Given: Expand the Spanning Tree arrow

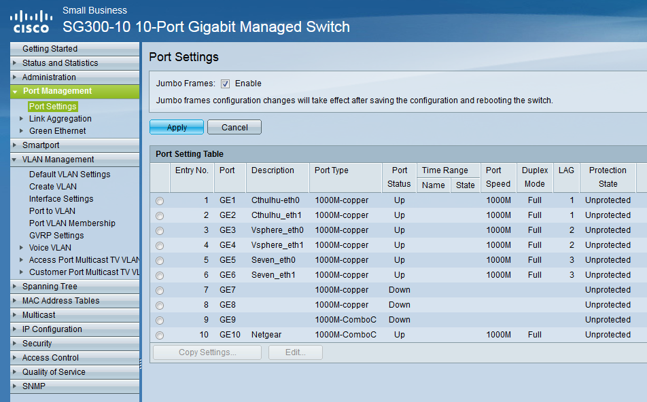Looking at the screenshot, I should (x=15, y=286).
